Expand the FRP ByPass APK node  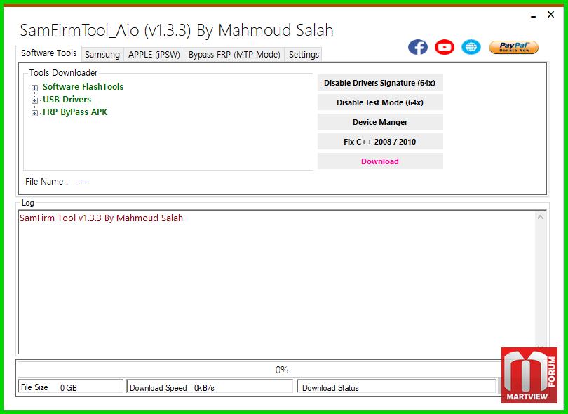coord(34,113)
